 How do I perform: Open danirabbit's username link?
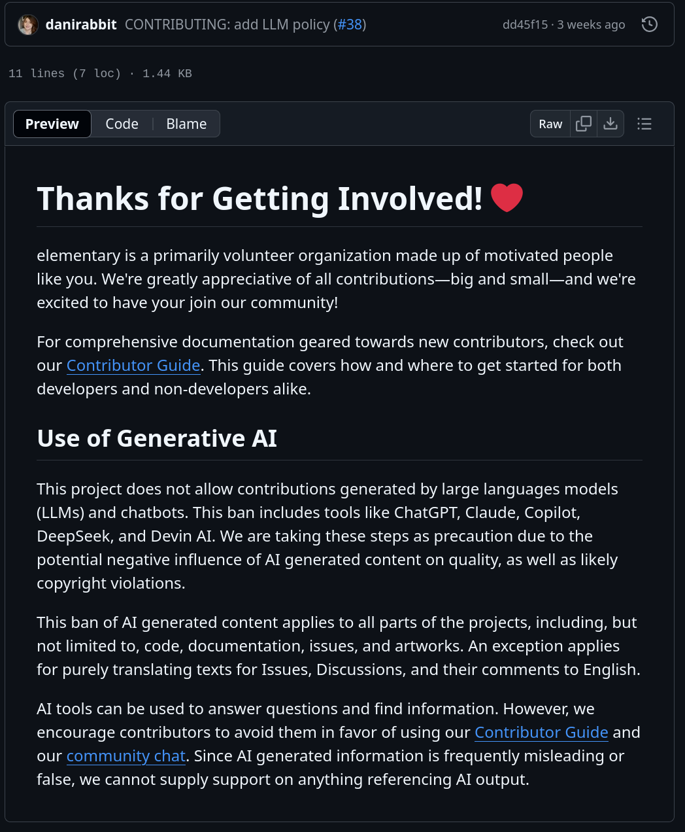click(x=81, y=25)
